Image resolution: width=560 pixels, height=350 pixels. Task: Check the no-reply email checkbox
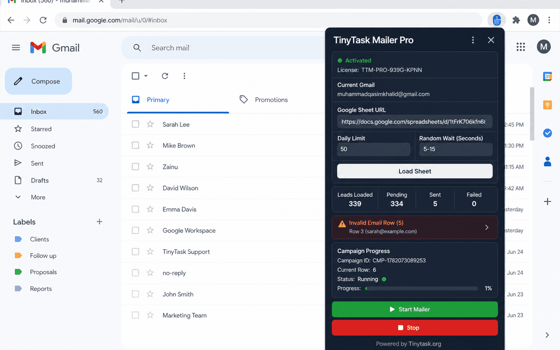point(136,273)
